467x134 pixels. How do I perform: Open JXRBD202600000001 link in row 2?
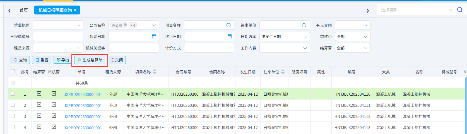click(83, 105)
